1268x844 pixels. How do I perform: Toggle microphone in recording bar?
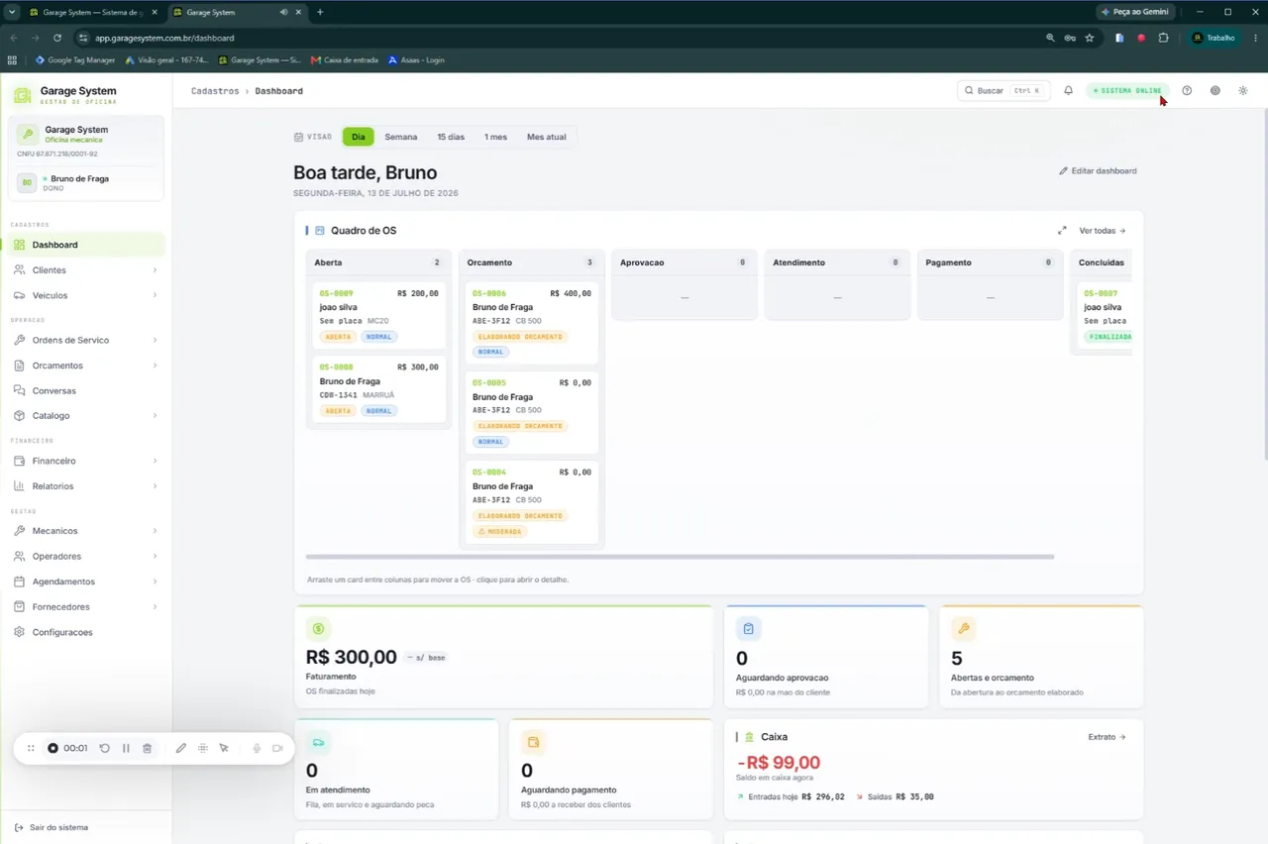click(257, 748)
